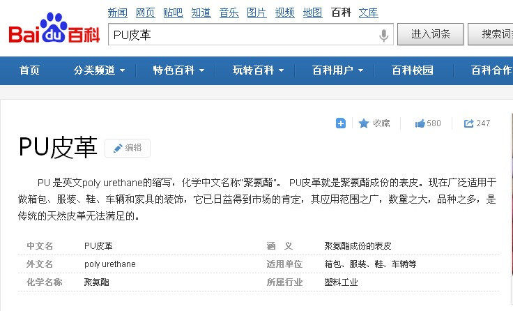Select the 百科合作 navigation item
Image resolution: width=513 pixels, height=311 pixels.
point(491,70)
